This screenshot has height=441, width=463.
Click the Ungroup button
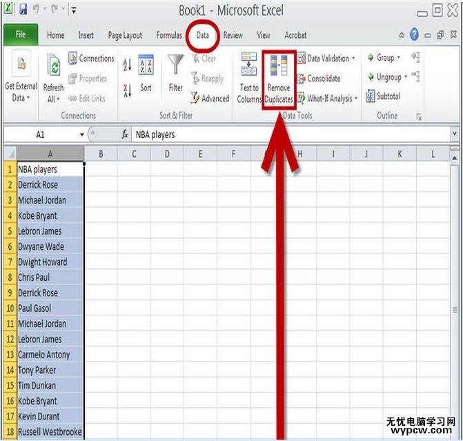[x=384, y=77]
